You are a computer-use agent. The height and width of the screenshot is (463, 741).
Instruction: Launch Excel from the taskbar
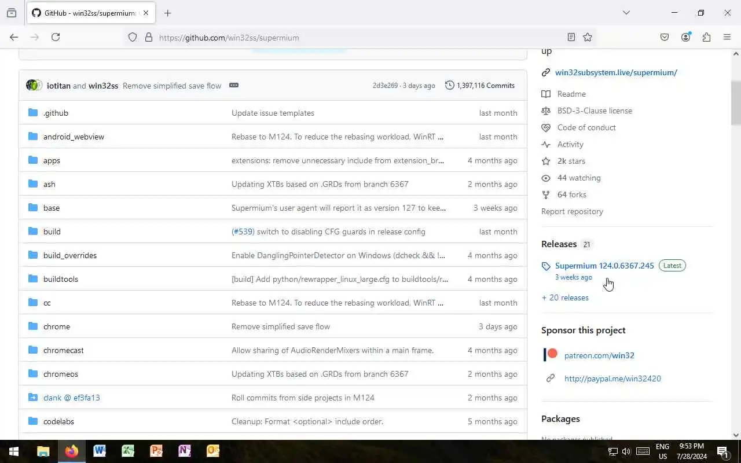point(128,451)
